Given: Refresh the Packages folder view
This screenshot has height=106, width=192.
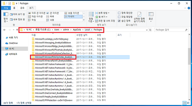Looking at the screenshot, I should point(150,30).
